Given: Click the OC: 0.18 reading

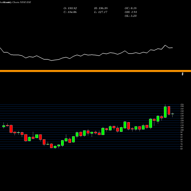Looking at the screenshot, I should pos(131,8).
